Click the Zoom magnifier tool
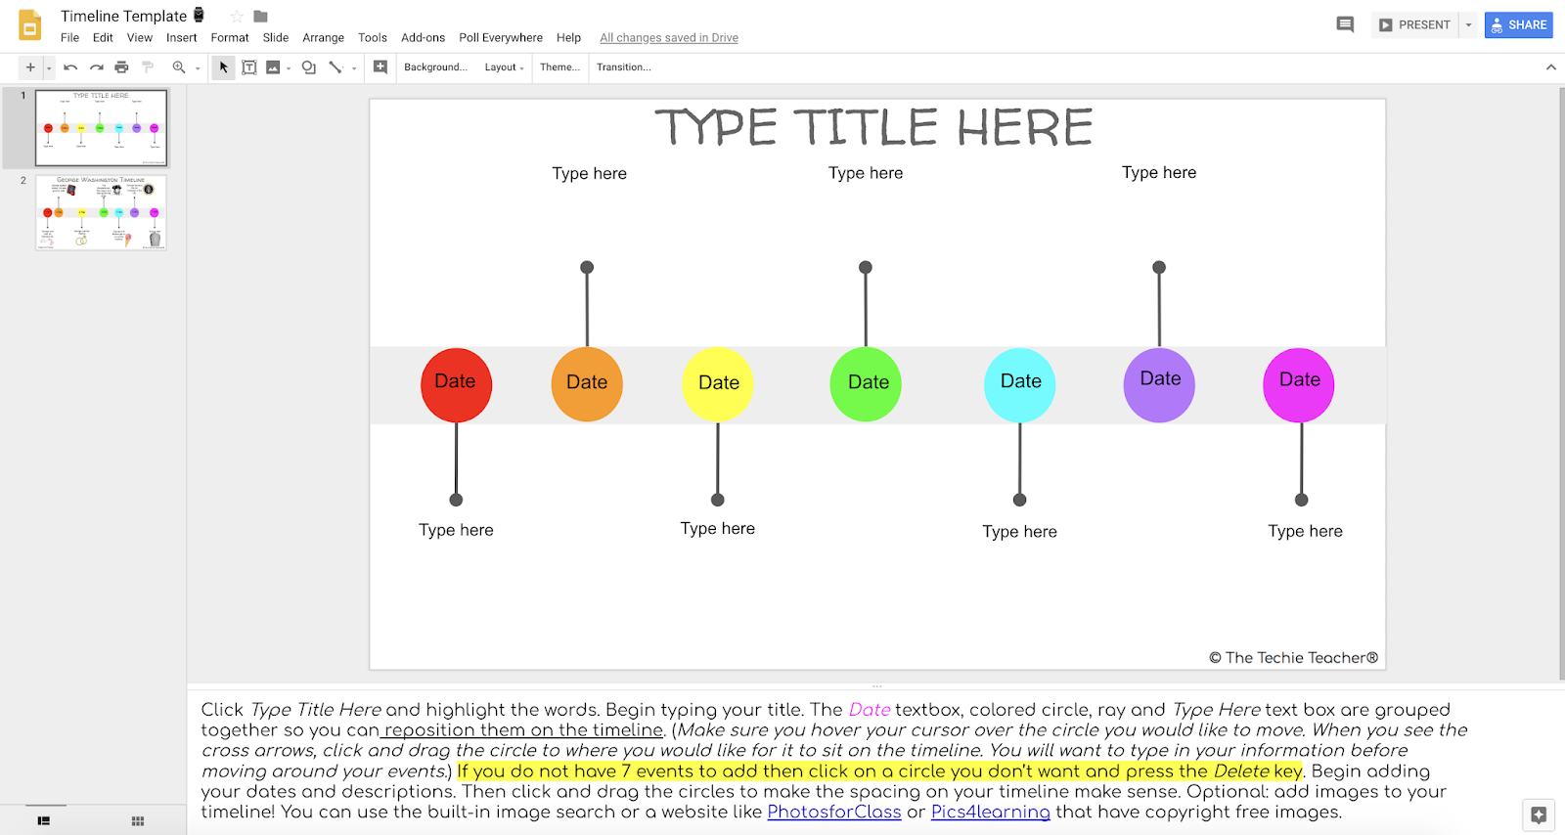1565x835 pixels. point(179,67)
